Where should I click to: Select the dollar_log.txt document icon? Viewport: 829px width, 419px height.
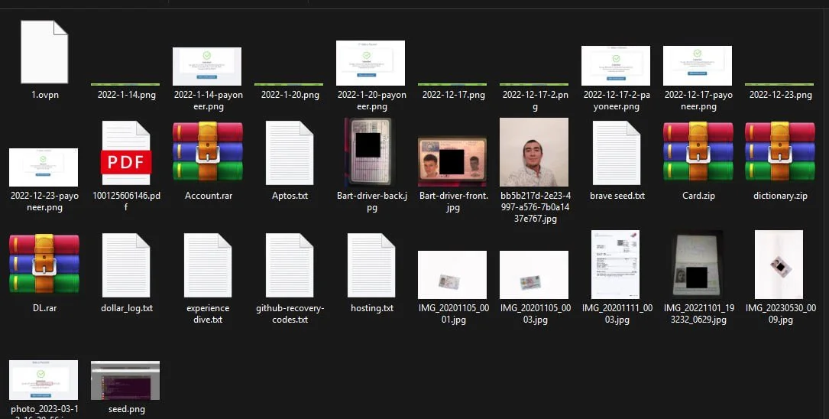coord(126,264)
